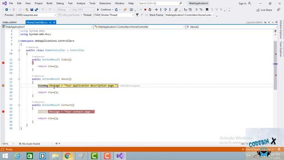
Task: Click the Hot Reload refresh icon
Action: pyautogui.click(x=116, y=10)
